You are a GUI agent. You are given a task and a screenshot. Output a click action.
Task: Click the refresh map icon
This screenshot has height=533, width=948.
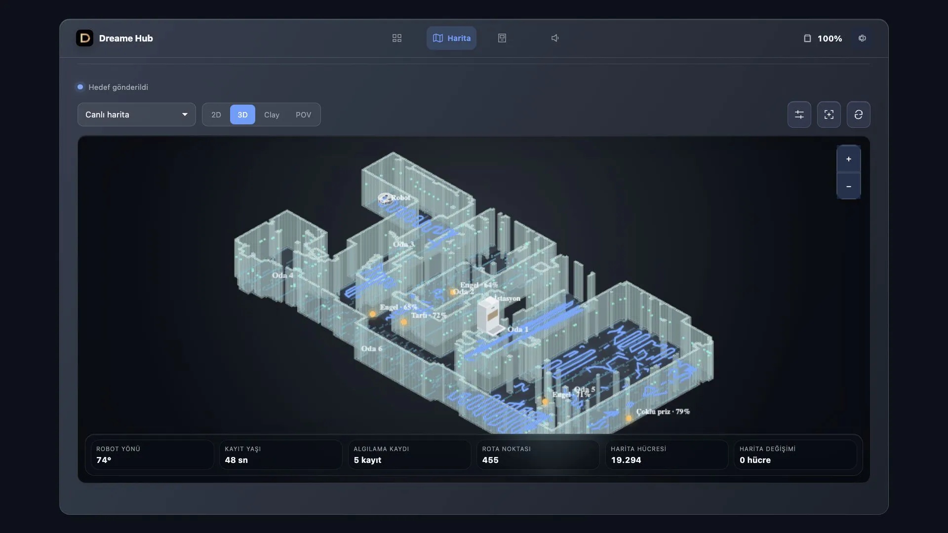(859, 114)
